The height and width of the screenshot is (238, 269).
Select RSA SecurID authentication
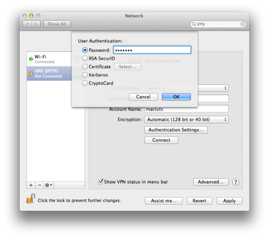coord(85,59)
